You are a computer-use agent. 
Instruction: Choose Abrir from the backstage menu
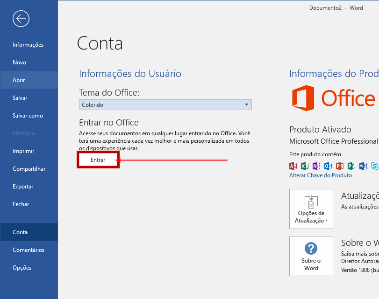tap(29, 80)
